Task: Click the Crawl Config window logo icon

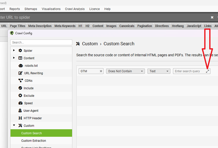Action: pos(12,33)
